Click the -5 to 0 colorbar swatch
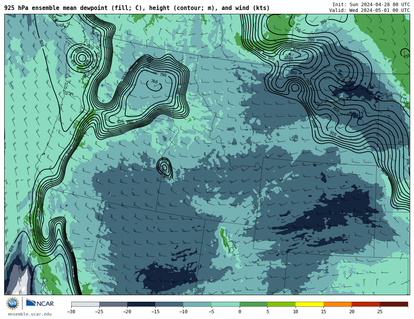414x319 pixels. click(225, 304)
